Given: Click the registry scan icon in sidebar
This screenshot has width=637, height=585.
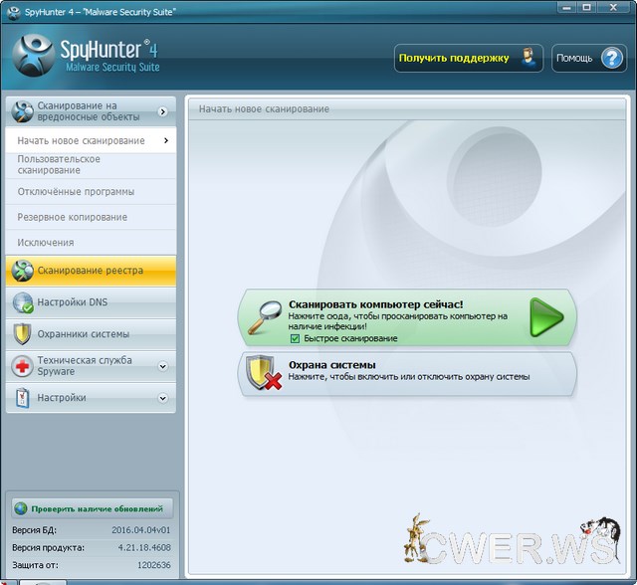Looking at the screenshot, I should pyautogui.click(x=22, y=271).
